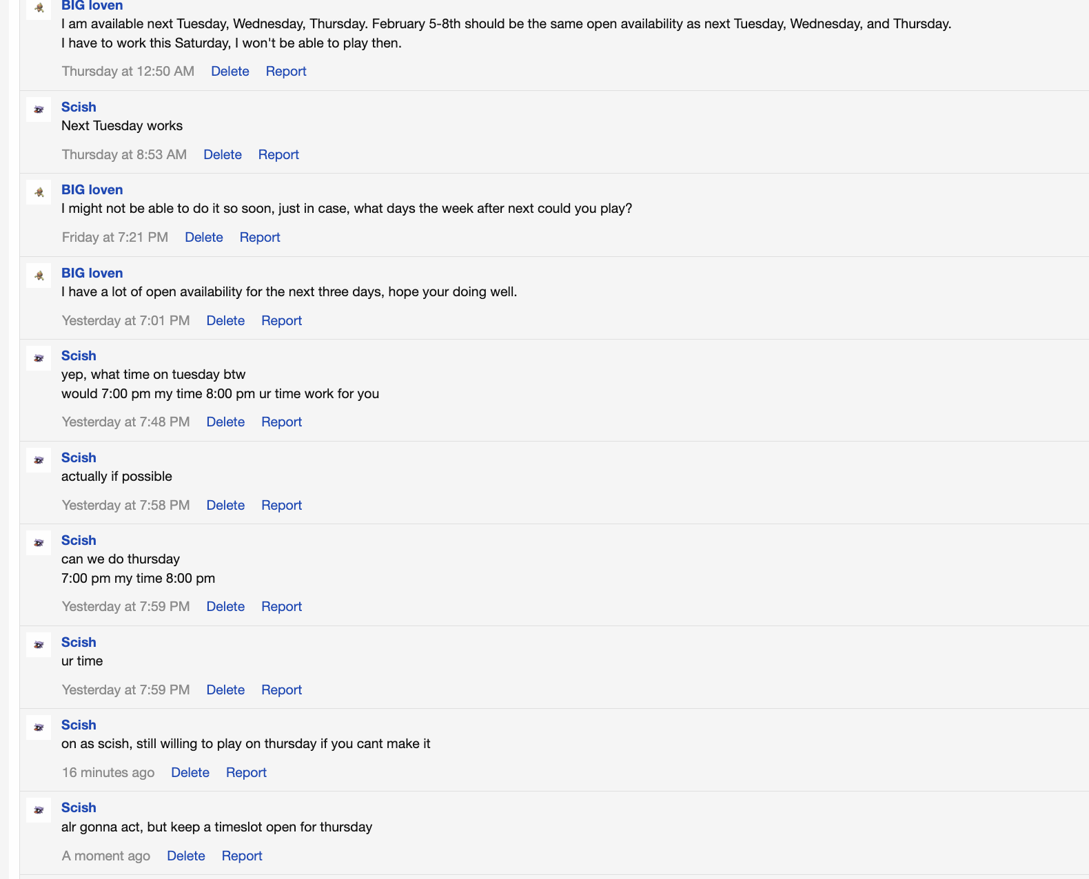
Task: Click BIG loven's avatar beside the Friday 7:21 PM message
Action: tap(39, 192)
